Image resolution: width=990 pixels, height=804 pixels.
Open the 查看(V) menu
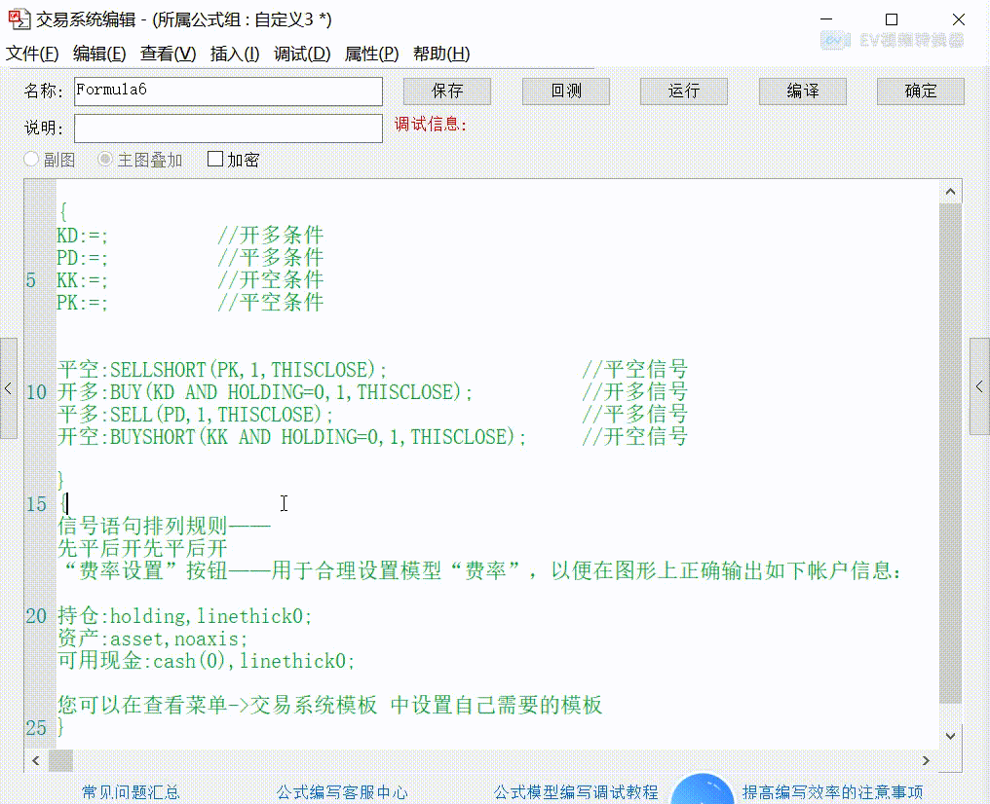pos(168,55)
